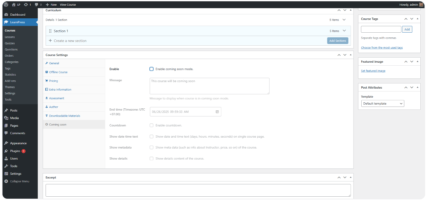
Task: Click the Collapse Menu icon
Action: (x=6, y=181)
